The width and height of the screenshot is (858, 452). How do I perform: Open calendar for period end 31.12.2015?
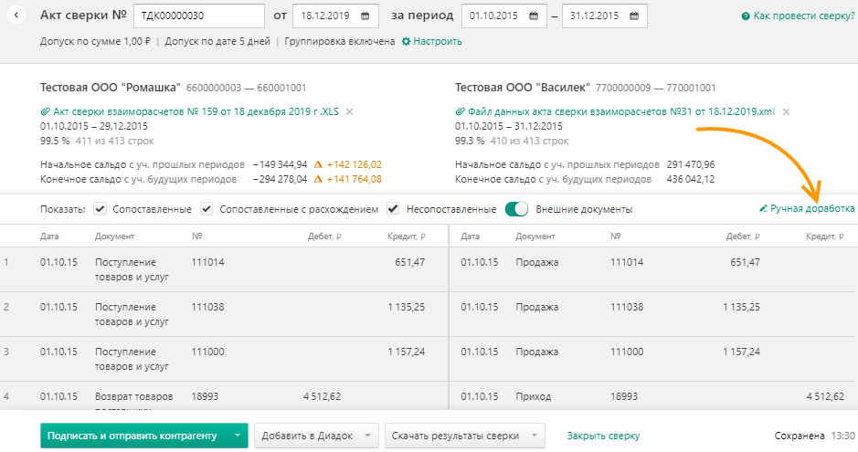point(634,16)
